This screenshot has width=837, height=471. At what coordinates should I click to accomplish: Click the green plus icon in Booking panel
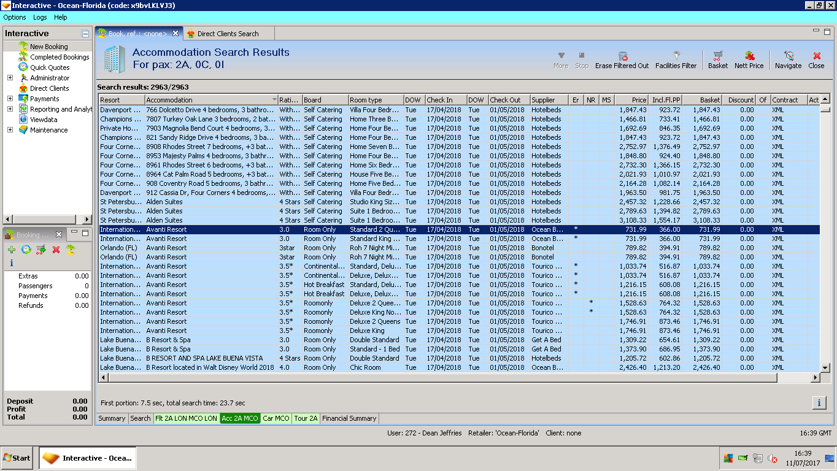coord(11,250)
